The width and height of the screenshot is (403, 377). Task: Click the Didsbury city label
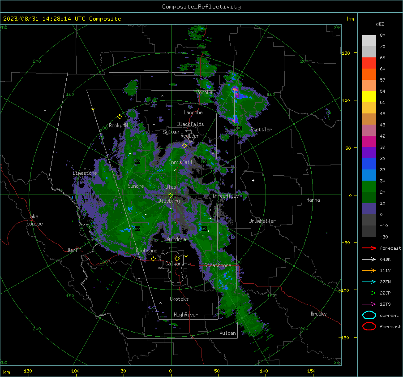169,201
